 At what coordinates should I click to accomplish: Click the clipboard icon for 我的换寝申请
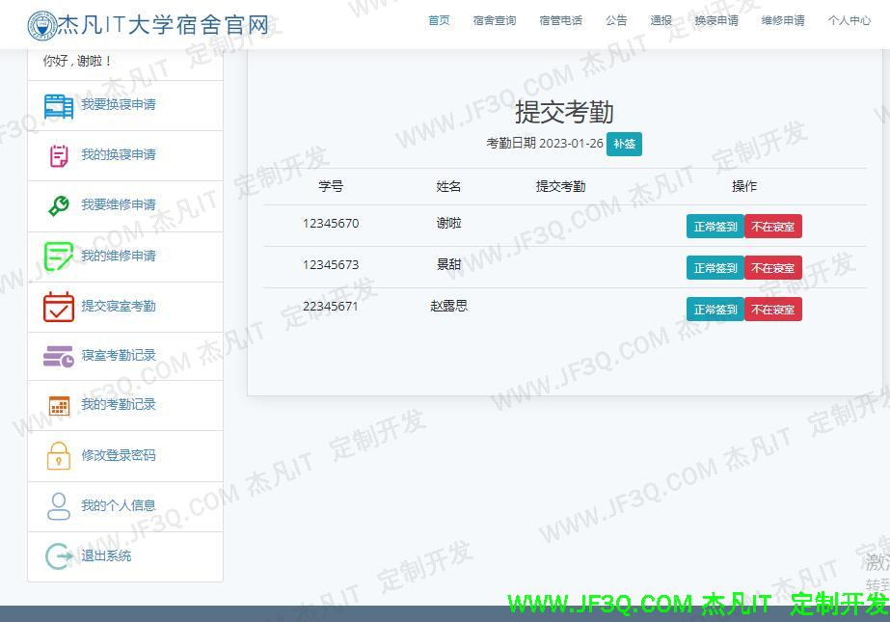coord(59,155)
